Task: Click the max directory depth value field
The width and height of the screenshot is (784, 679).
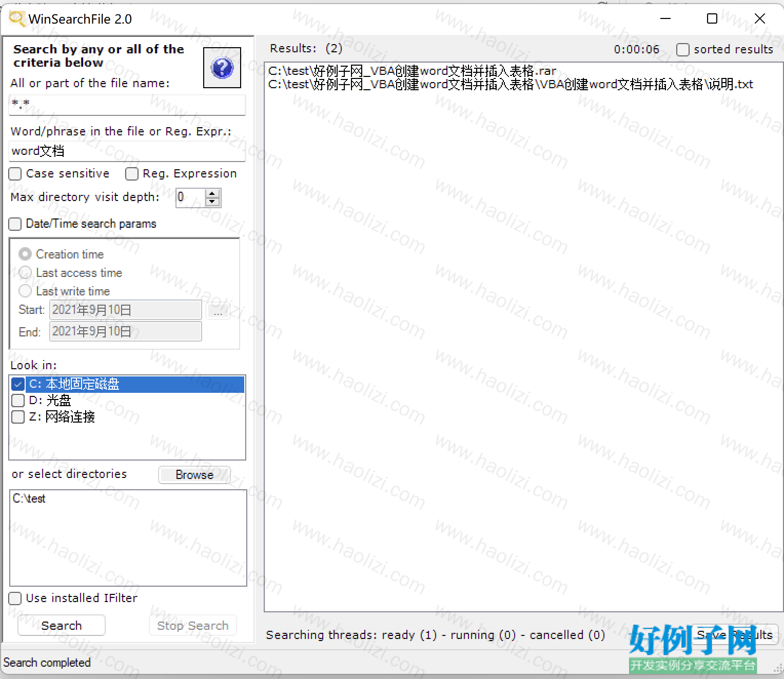Action: pos(191,197)
